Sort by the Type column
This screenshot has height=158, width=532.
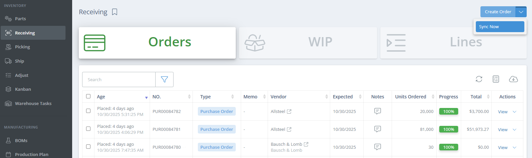(216, 97)
